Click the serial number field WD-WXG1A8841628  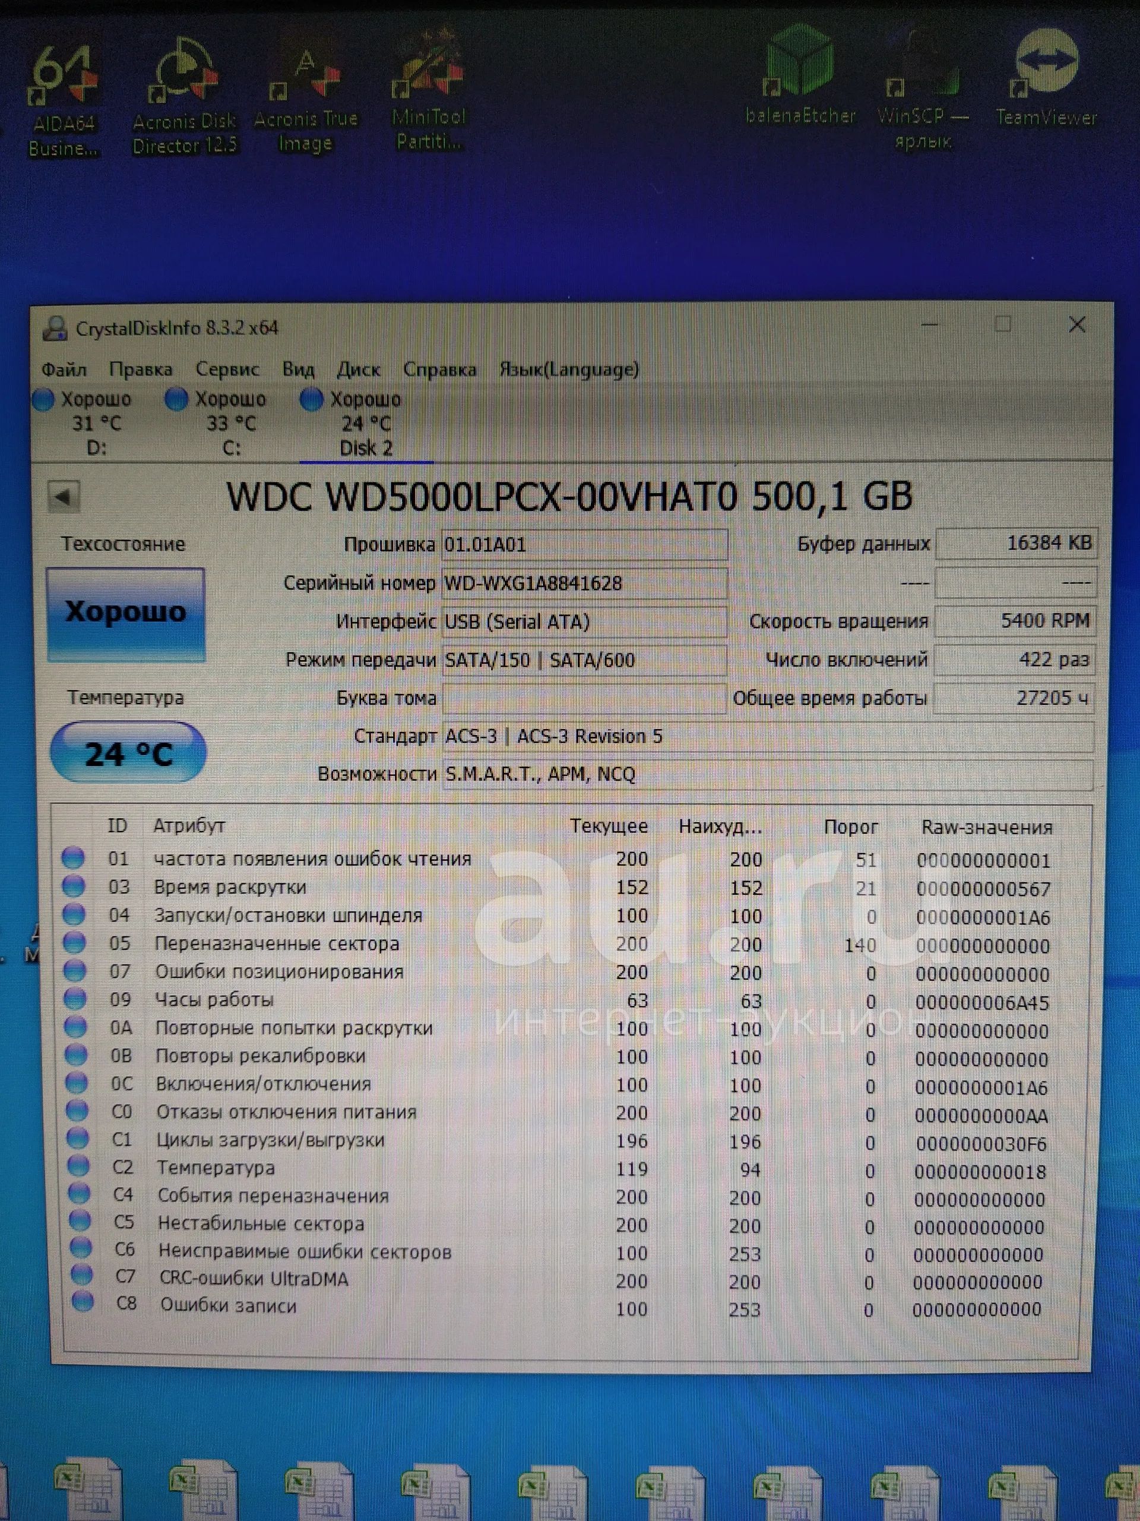pyautogui.click(x=585, y=583)
